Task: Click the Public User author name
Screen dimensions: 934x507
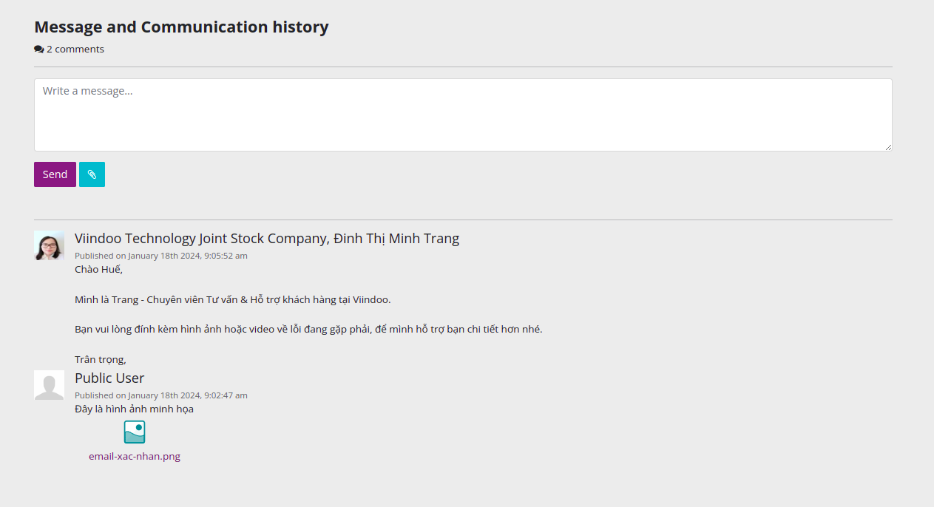Action: click(109, 378)
